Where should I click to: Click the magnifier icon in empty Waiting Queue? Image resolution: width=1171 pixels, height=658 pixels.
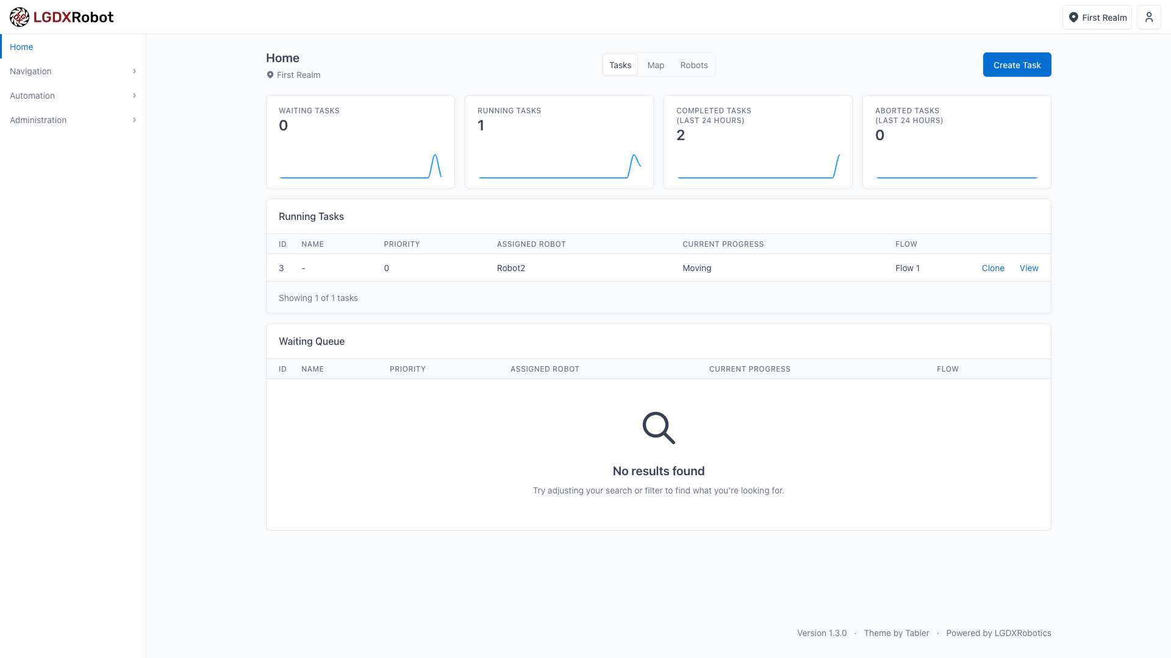(x=658, y=428)
